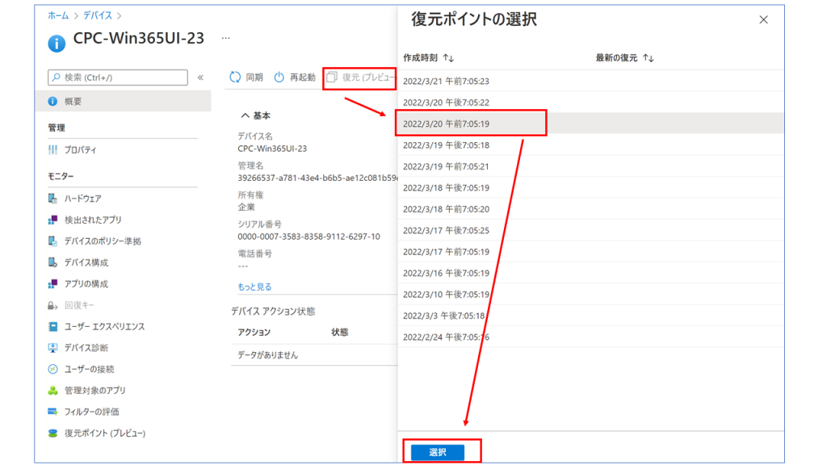The width and height of the screenshot is (827, 465).
Task: Click the Sync (同期) icon in toolbar
Action: point(235,77)
